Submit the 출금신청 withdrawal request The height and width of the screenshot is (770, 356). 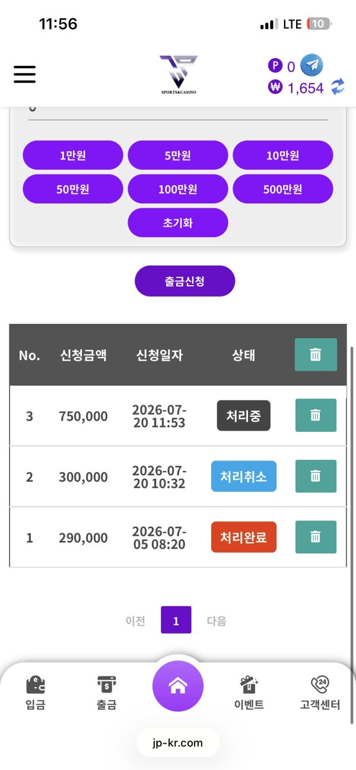pyautogui.click(x=185, y=281)
